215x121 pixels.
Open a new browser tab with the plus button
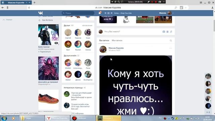(x=34, y=2)
